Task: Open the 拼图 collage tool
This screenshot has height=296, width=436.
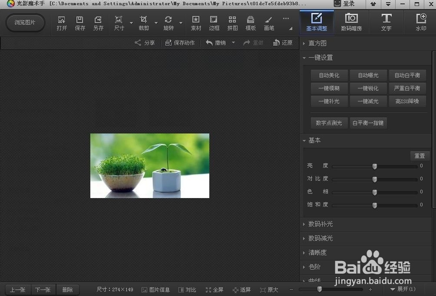Action: [232, 24]
